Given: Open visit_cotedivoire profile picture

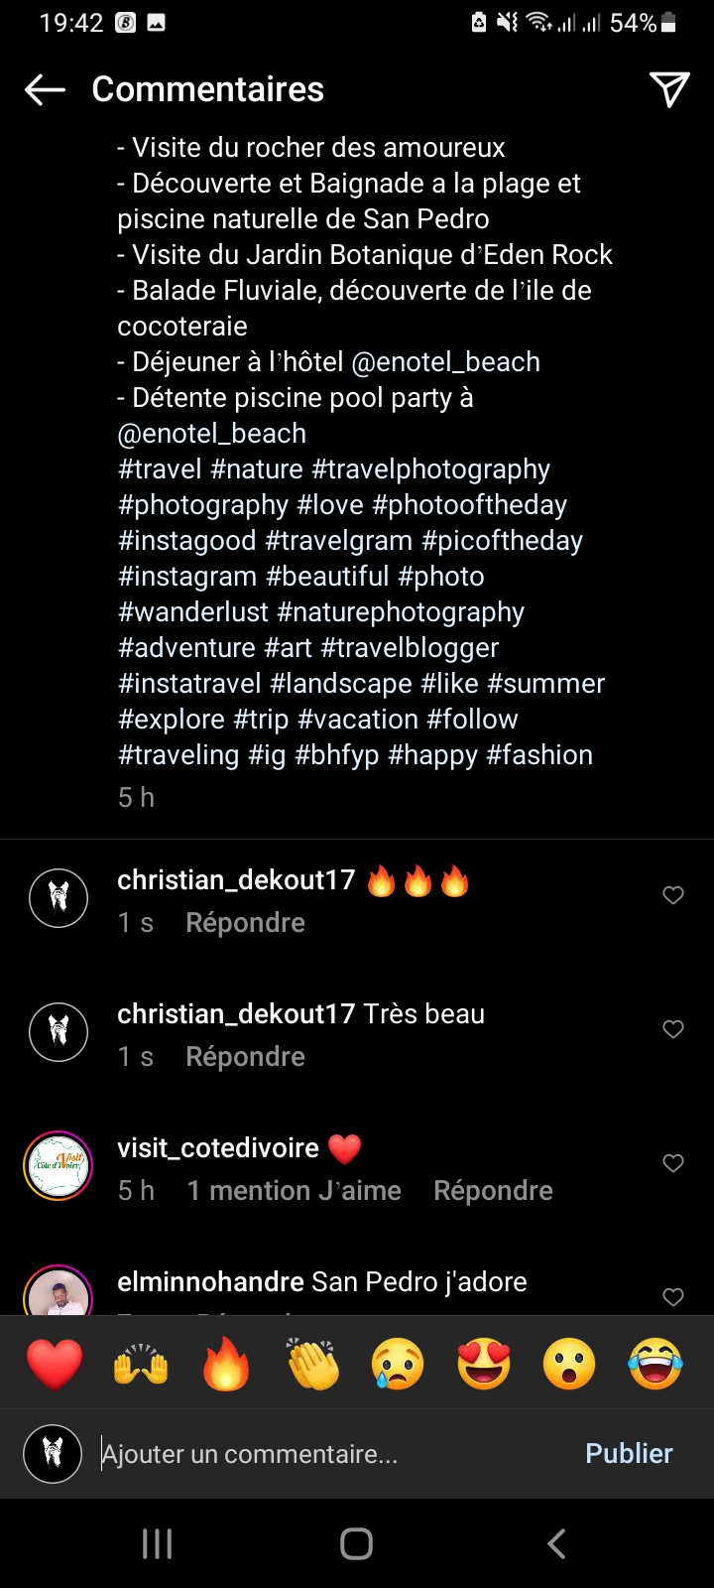Looking at the screenshot, I should pos(58,1166).
